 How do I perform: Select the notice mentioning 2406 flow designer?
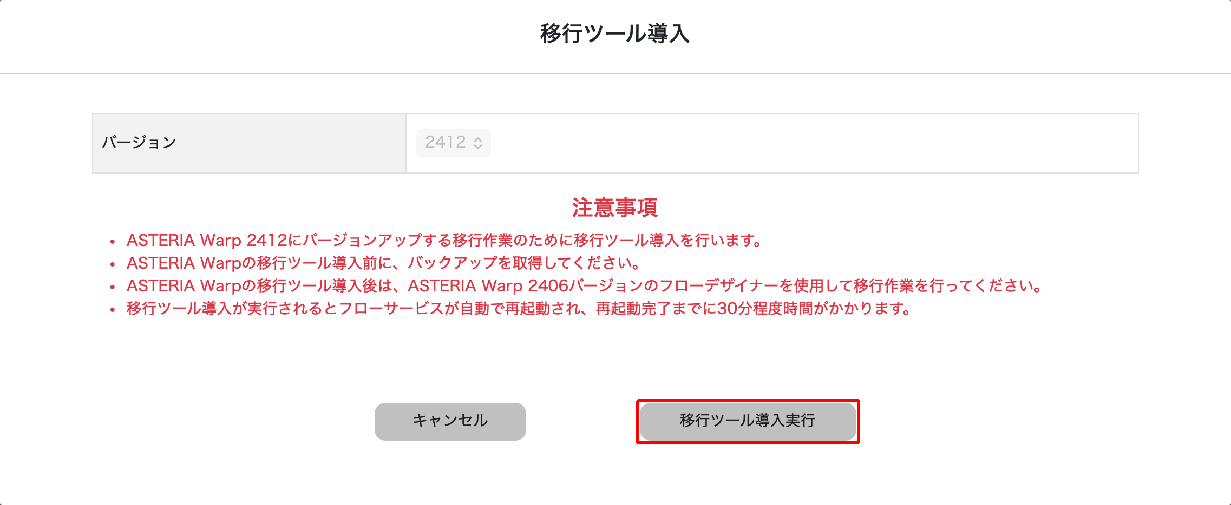pos(585,286)
